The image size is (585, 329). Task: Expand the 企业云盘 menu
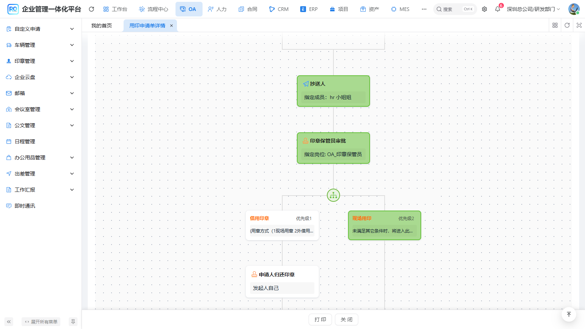(41, 77)
